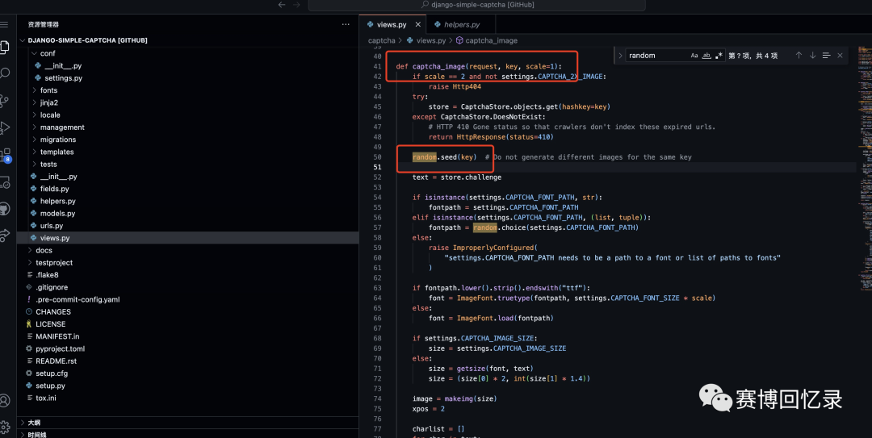This screenshot has width=872, height=438.
Task: Open explorer panel more actions menu
Action: point(346,24)
